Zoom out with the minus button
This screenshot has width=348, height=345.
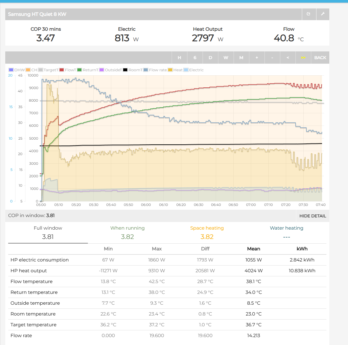click(x=272, y=58)
